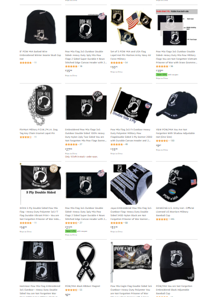Click the $27.99 price of the embroidered flag
Image resolution: width=215 pixels, height=297 pixels.
point(69,149)
